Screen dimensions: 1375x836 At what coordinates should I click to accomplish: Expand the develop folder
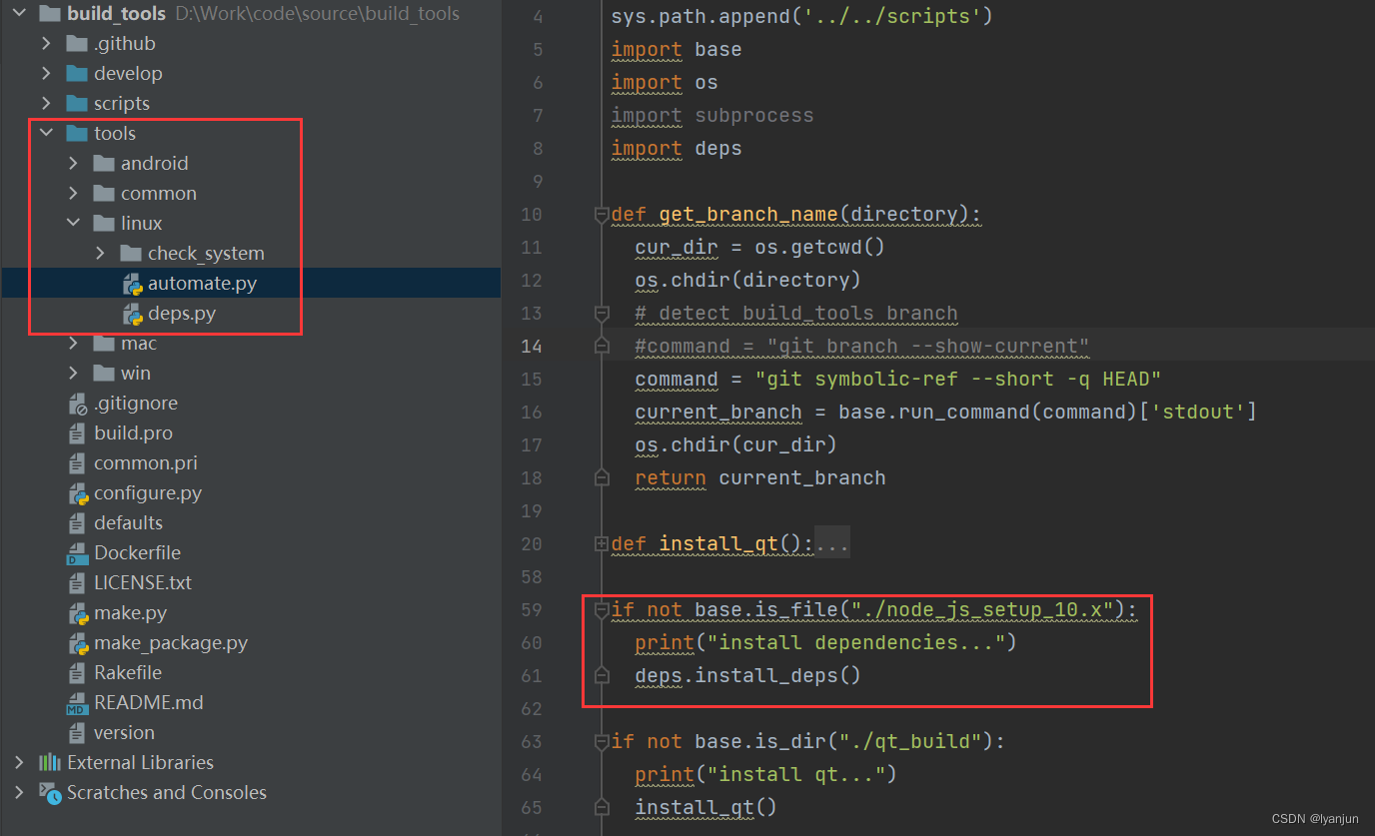click(46, 73)
